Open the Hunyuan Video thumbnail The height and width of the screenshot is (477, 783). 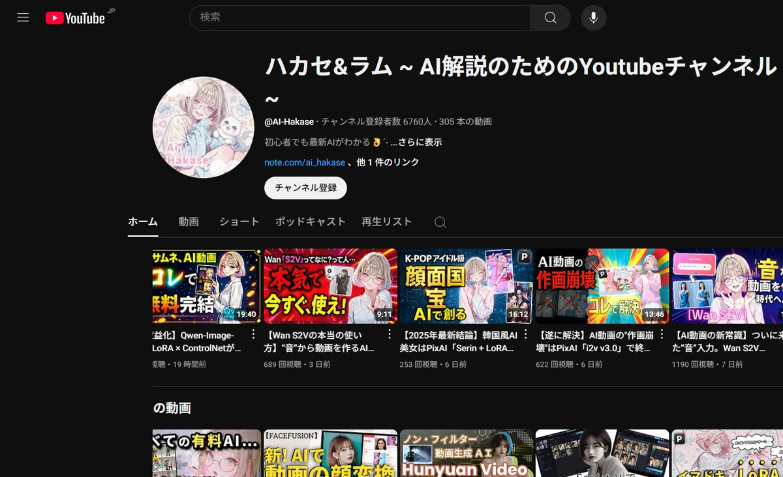click(x=467, y=453)
